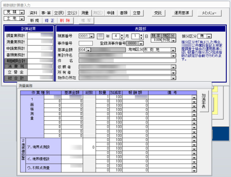
Task: Click the 年 number field showing 4
Action: coord(116,36)
